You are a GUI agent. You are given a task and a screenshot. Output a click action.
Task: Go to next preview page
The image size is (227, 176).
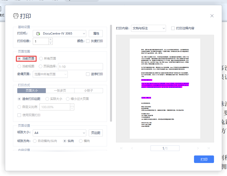coord(198,148)
